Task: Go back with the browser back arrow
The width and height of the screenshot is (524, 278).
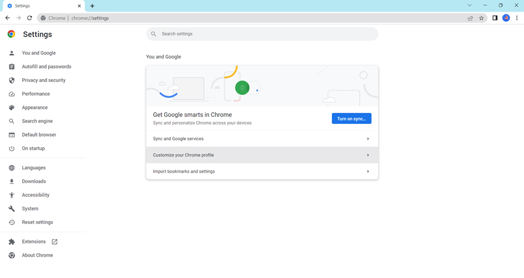Action: click(x=8, y=18)
